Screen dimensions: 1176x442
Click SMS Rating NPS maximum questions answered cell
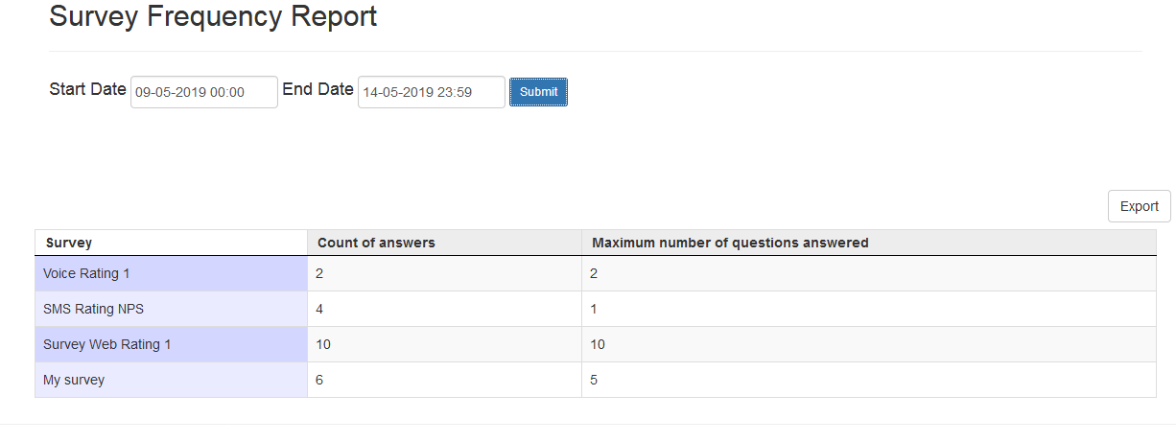coord(868,309)
